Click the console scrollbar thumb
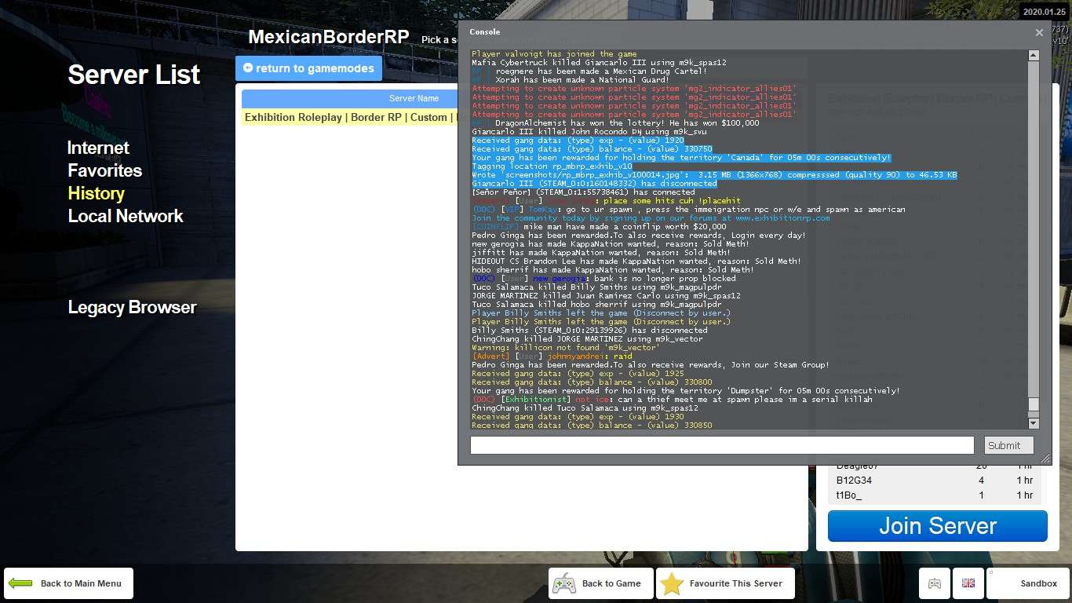The image size is (1072, 603). click(x=1034, y=405)
